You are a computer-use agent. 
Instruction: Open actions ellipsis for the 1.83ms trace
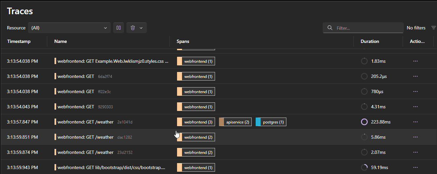point(416,61)
